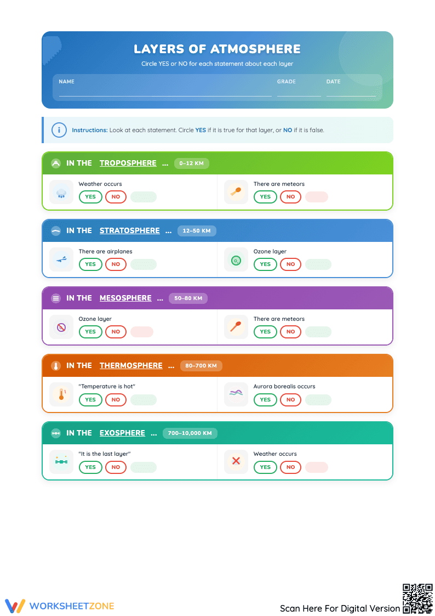Click the QR code for digital version
Screen dimensions: 435x616
click(x=417, y=598)
